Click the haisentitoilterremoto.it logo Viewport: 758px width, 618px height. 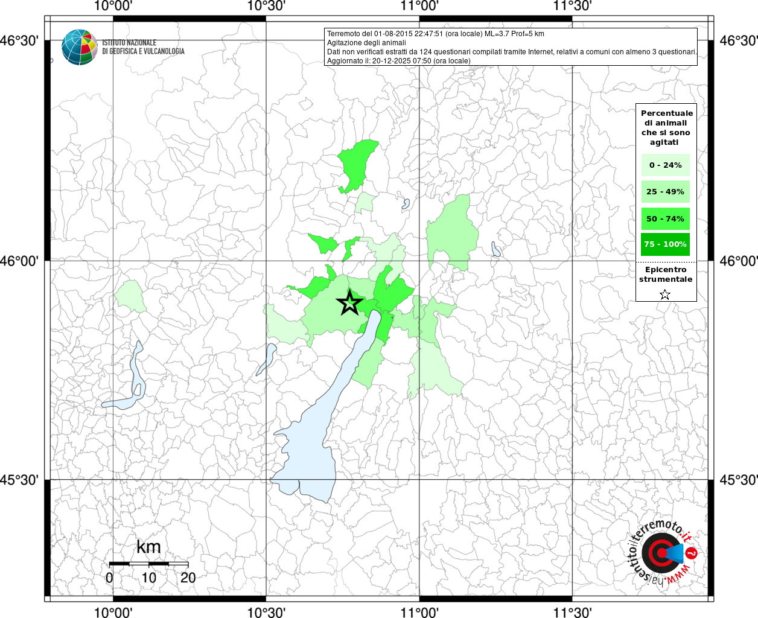tap(664, 553)
